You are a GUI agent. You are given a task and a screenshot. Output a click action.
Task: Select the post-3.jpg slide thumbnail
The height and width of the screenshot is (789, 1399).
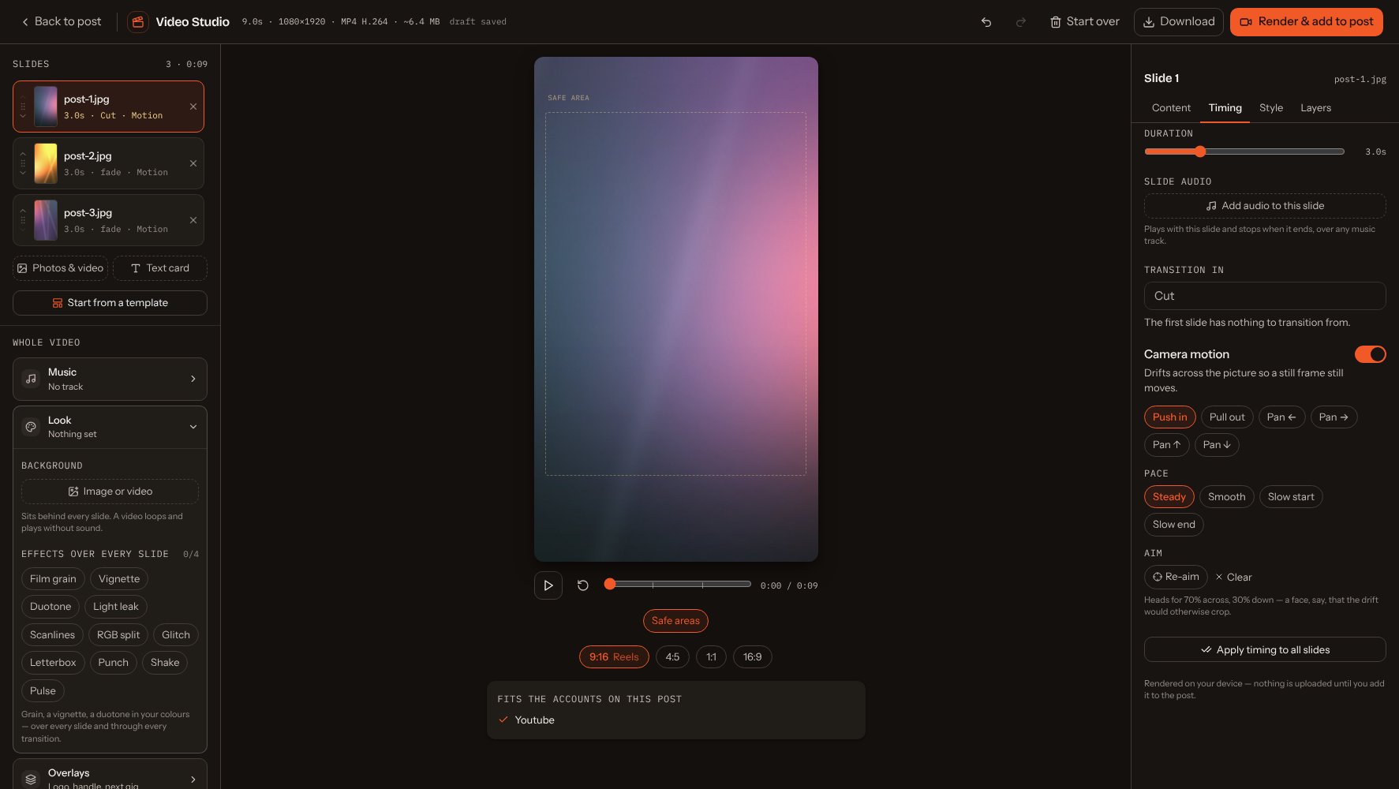46,220
